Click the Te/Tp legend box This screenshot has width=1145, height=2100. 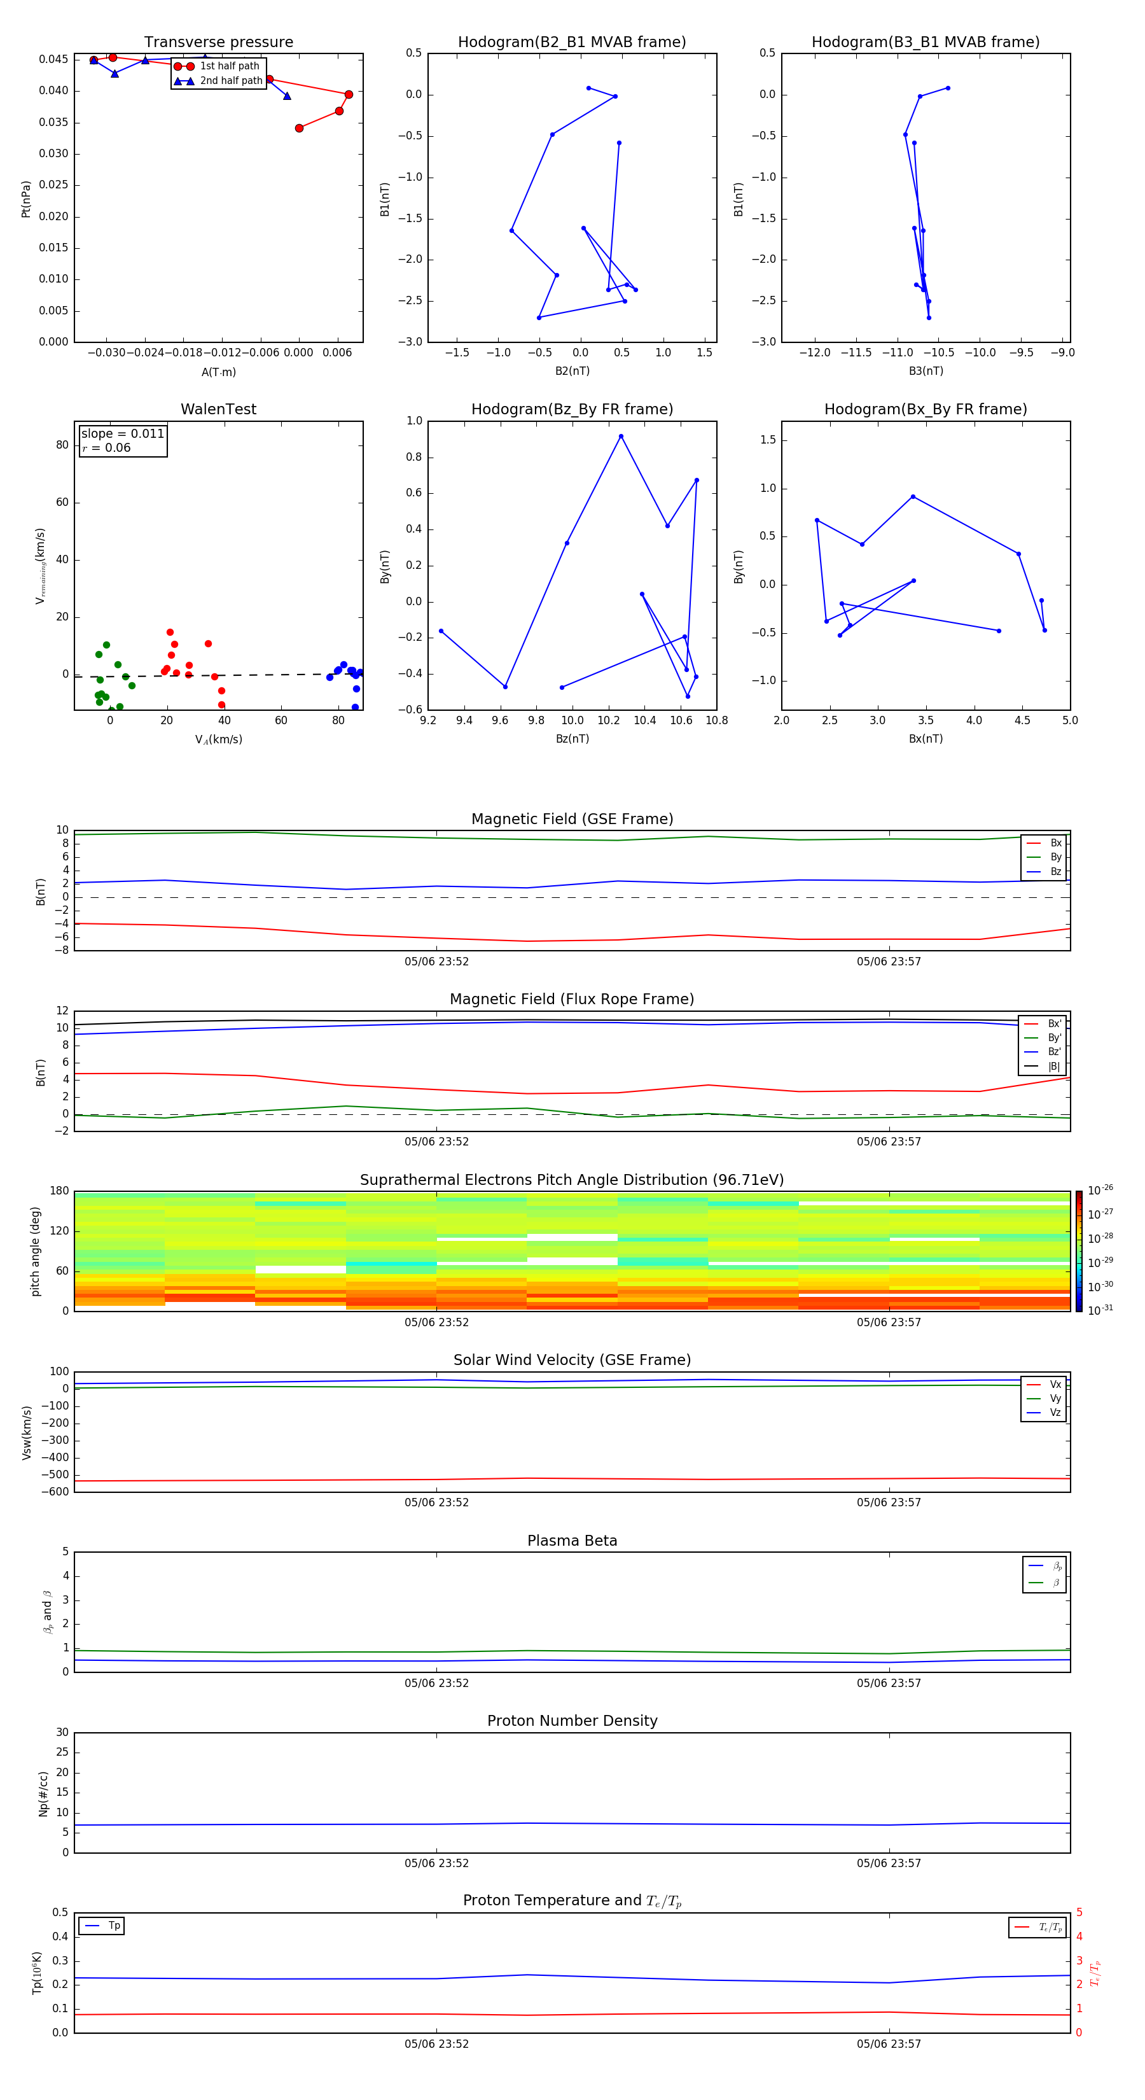click(1037, 1927)
